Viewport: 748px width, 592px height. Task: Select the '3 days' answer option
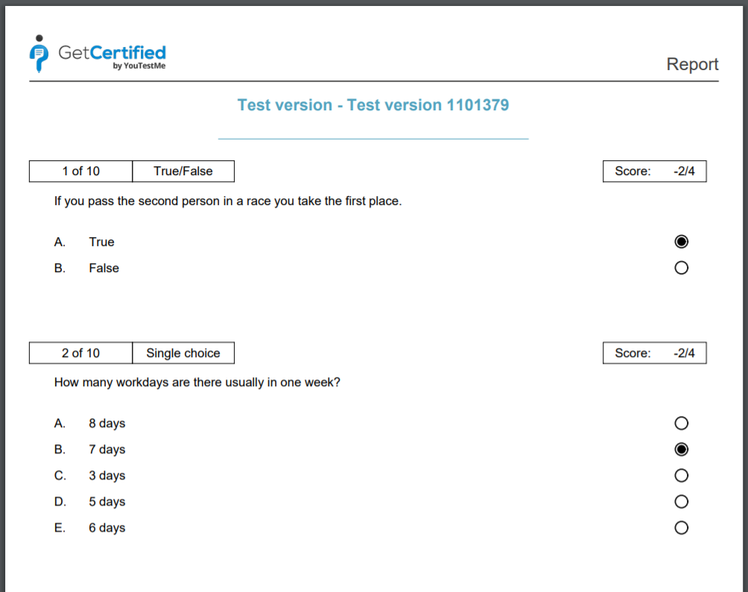point(681,475)
